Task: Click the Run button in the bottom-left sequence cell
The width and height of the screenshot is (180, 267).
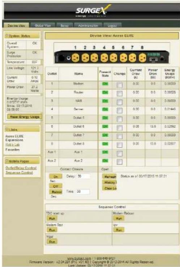Action: pos(52,242)
